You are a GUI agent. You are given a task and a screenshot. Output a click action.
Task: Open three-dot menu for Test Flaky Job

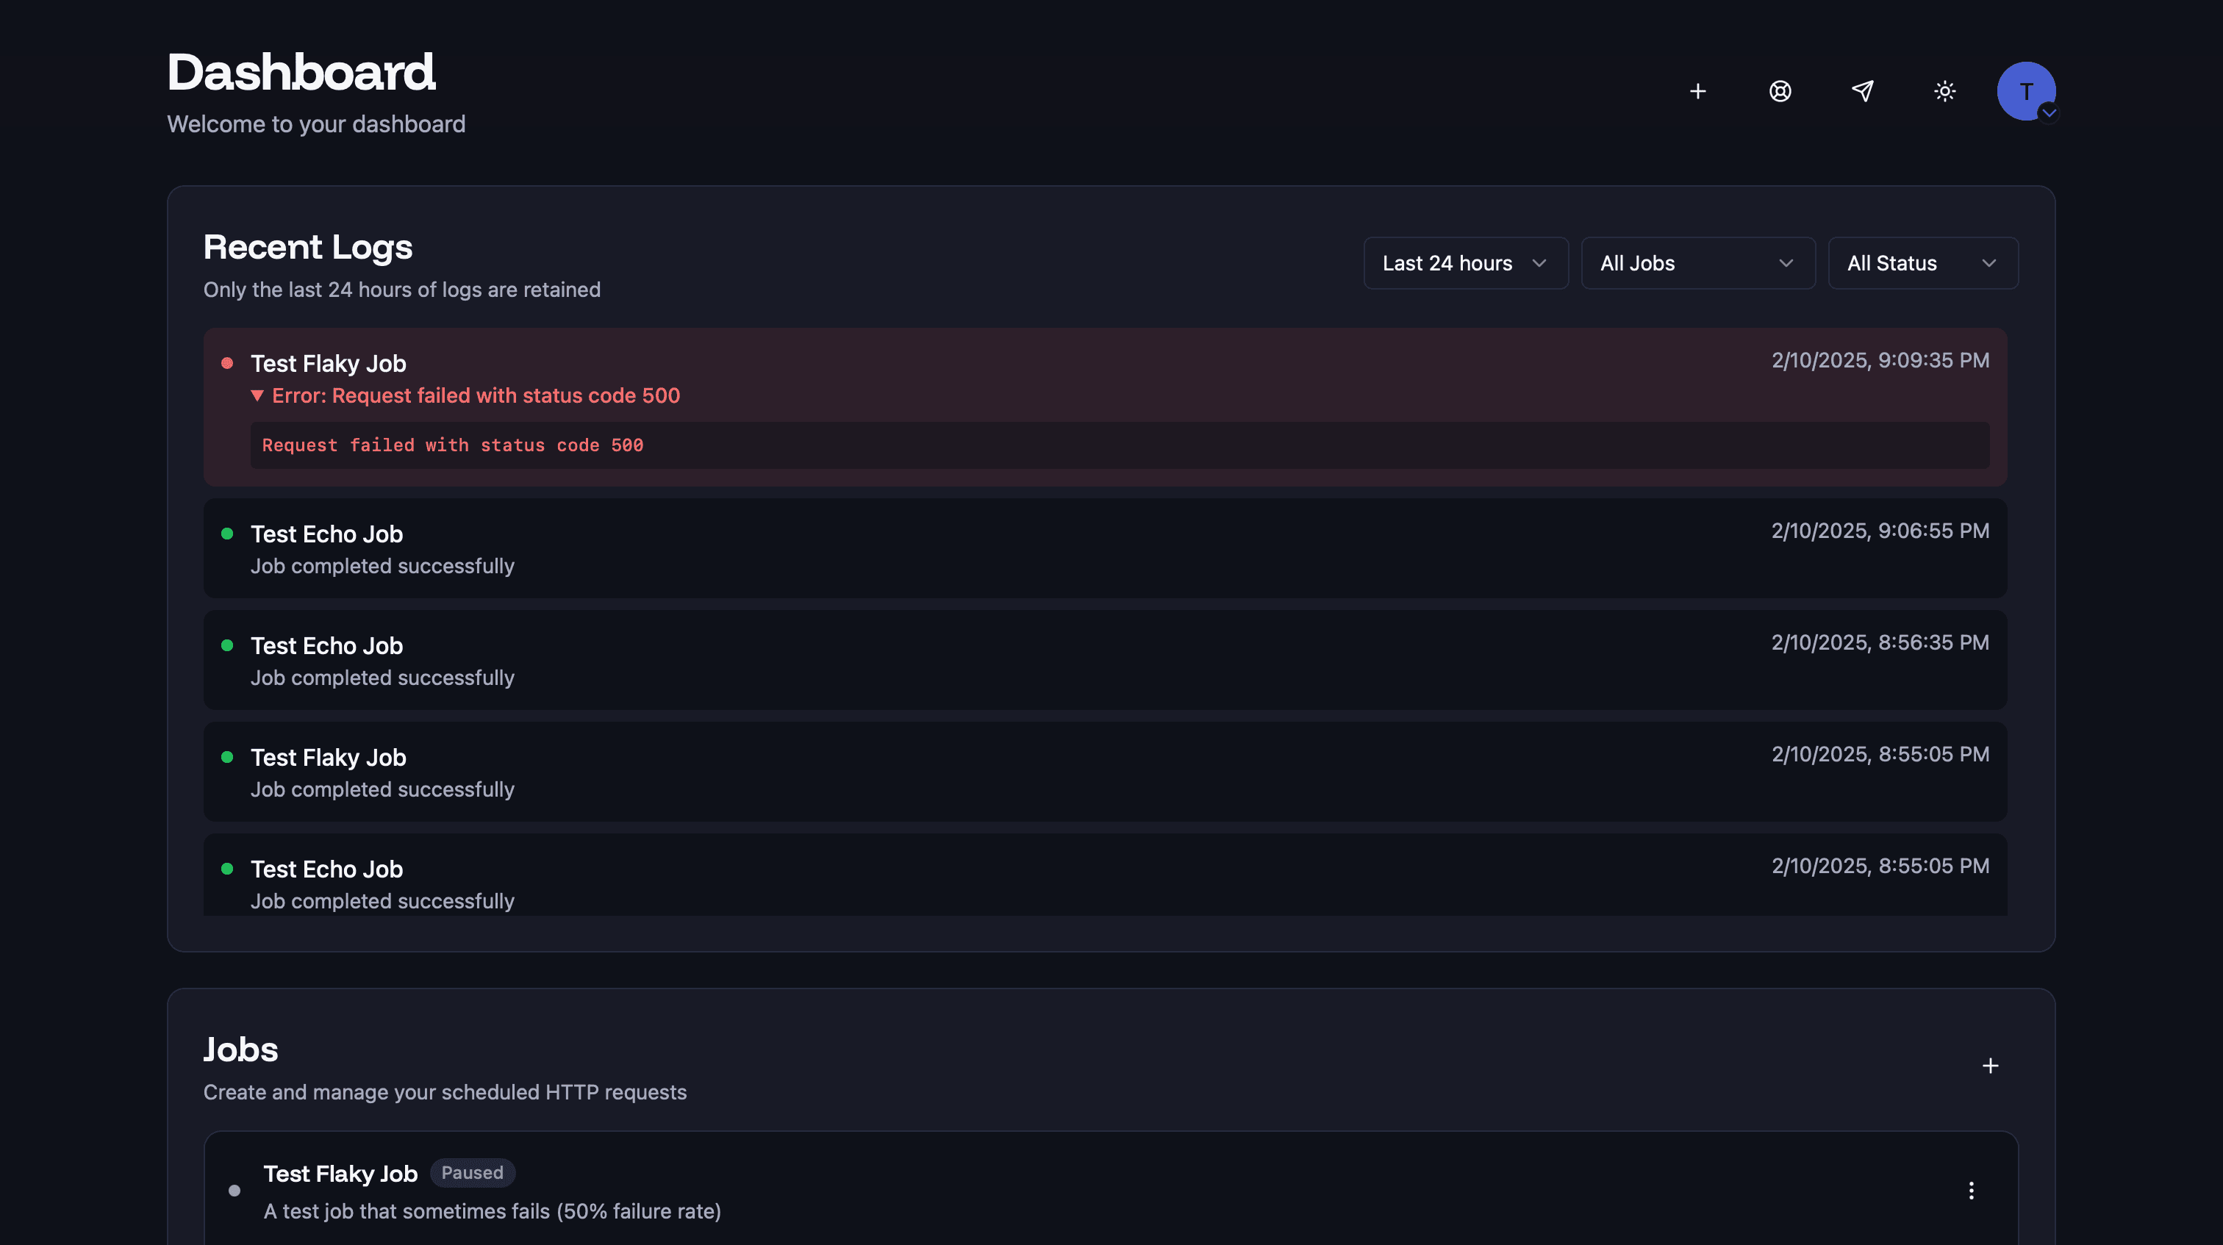pos(1971,1191)
